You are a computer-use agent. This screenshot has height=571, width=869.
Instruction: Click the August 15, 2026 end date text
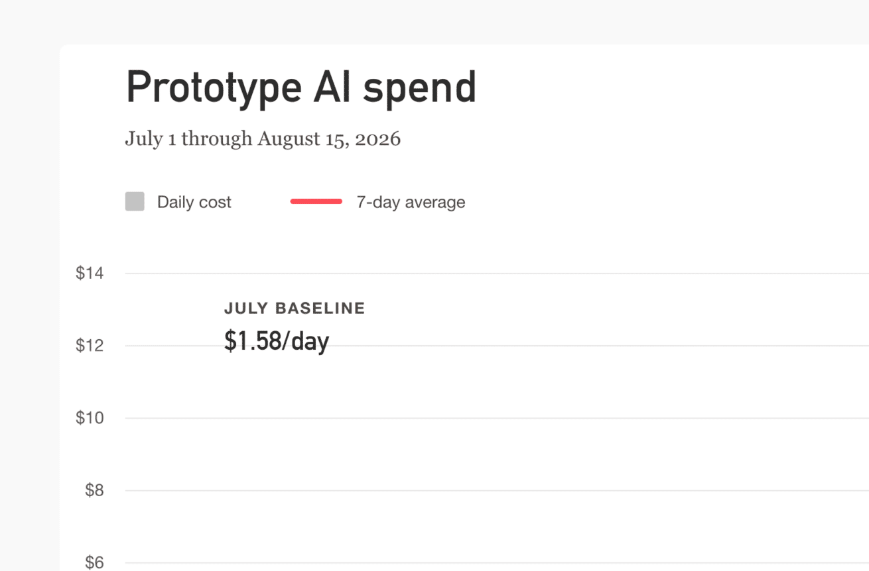(329, 139)
